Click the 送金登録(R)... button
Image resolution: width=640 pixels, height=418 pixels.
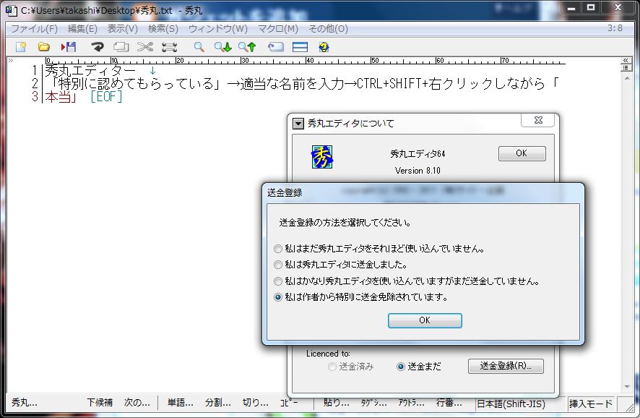[x=506, y=366]
